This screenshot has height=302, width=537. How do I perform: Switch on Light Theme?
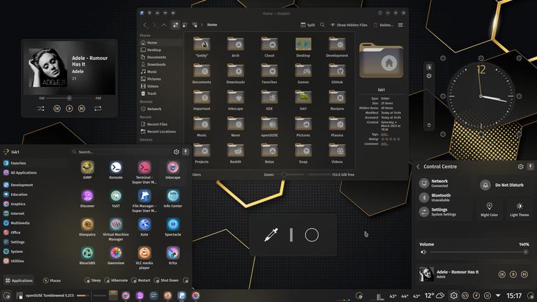pyautogui.click(x=520, y=209)
